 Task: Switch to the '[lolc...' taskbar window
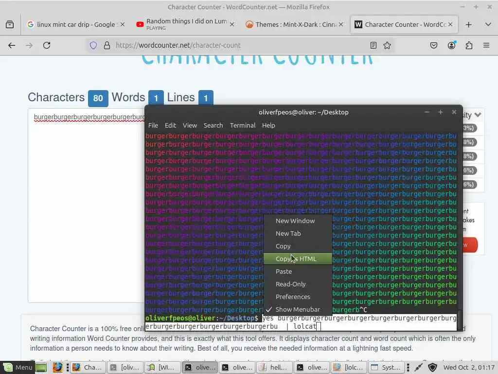click(x=348, y=368)
